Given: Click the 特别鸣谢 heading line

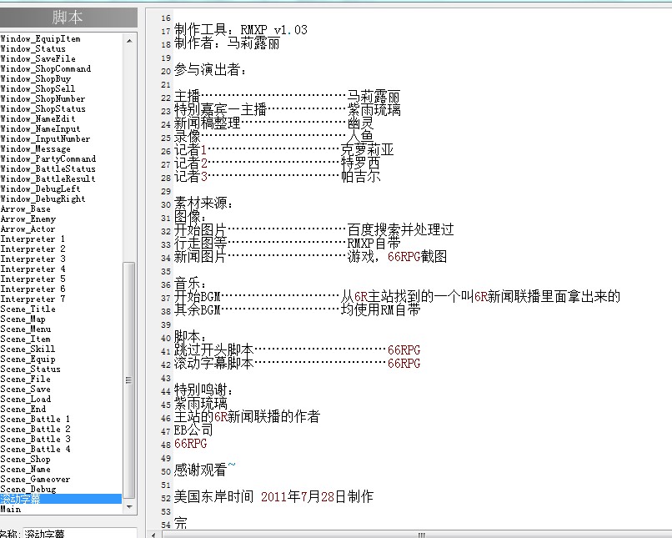Looking at the screenshot, I should [x=203, y=390].
